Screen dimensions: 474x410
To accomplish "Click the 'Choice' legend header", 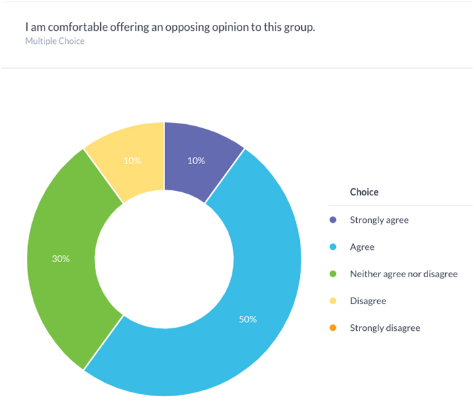I will click(364, 192).
